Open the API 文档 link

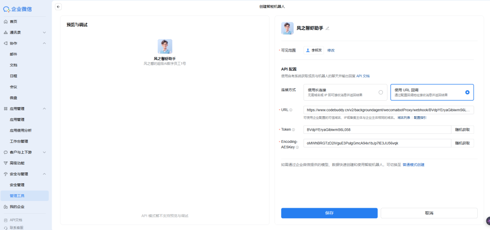[363, 76]
